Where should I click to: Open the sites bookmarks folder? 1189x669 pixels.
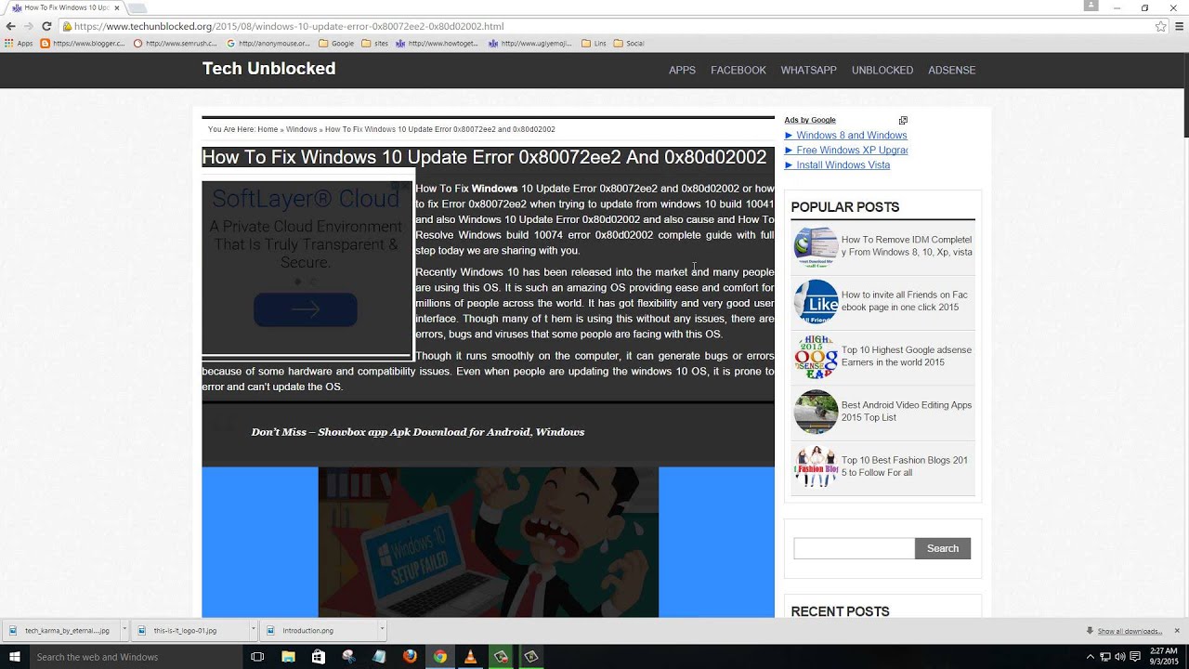pos(374,44)
